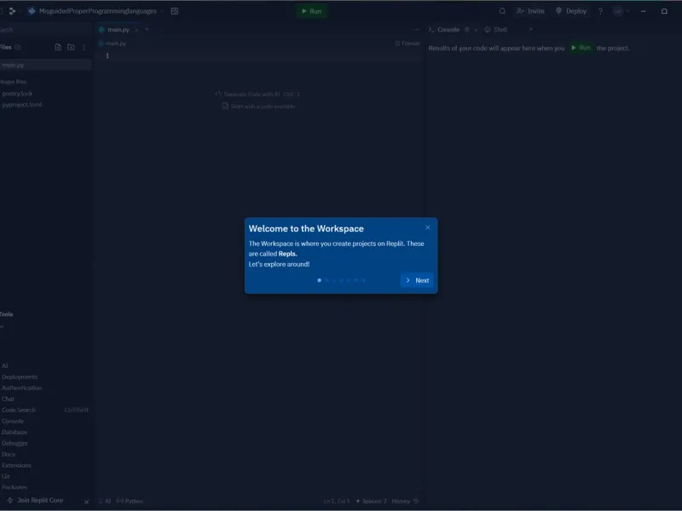Open the search magnifier icon in header

(502, 11)
